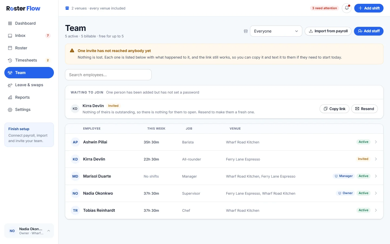Click the NO avatar in Nadia Okonkwo's row

[x=75, y=193]
